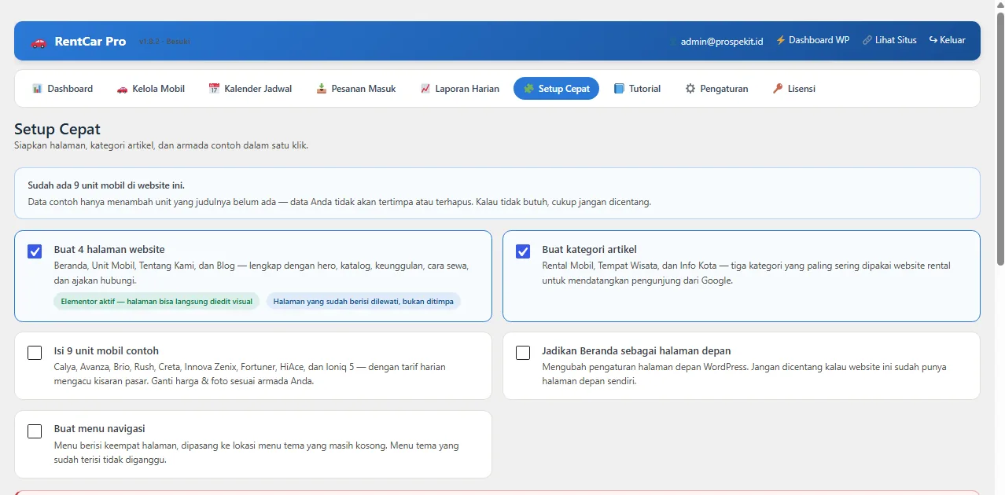The width and height of the screenshot is (1005, 495).
Task: Click the gear icon for Pengaturan
Action: click(690, 89)
